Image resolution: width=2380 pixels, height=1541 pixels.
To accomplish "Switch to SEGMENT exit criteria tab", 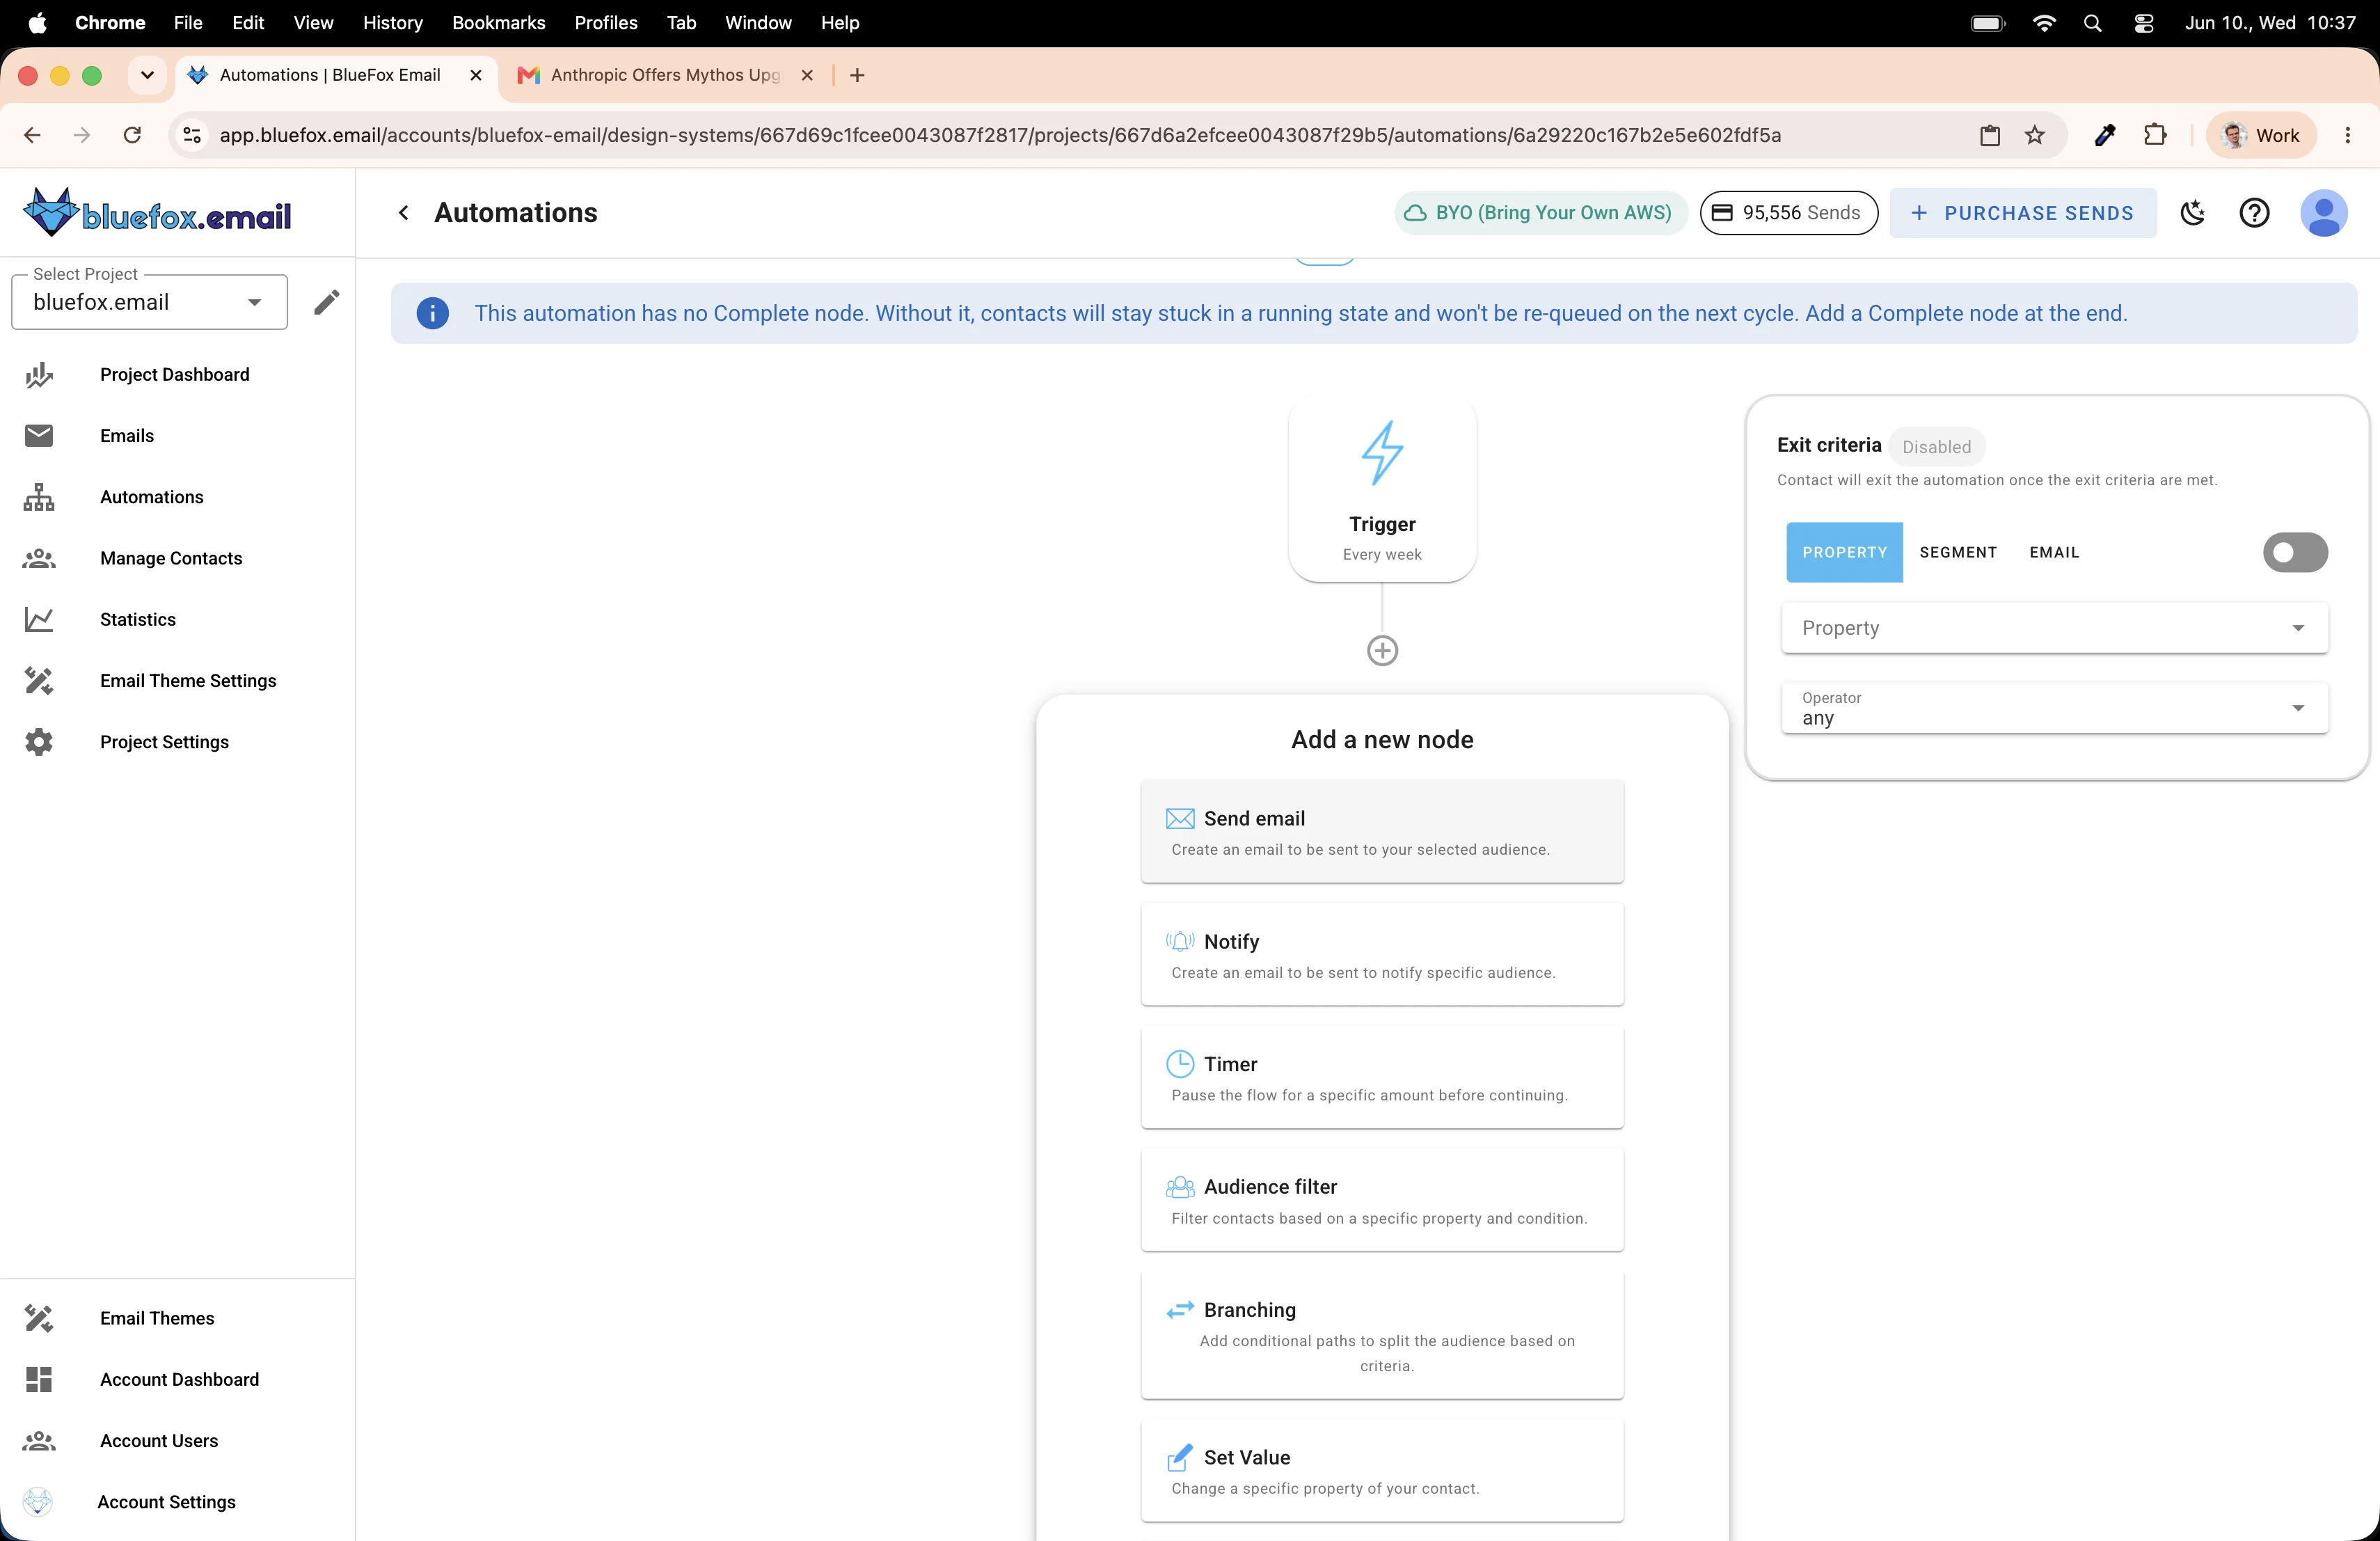I will (1958, 552).
